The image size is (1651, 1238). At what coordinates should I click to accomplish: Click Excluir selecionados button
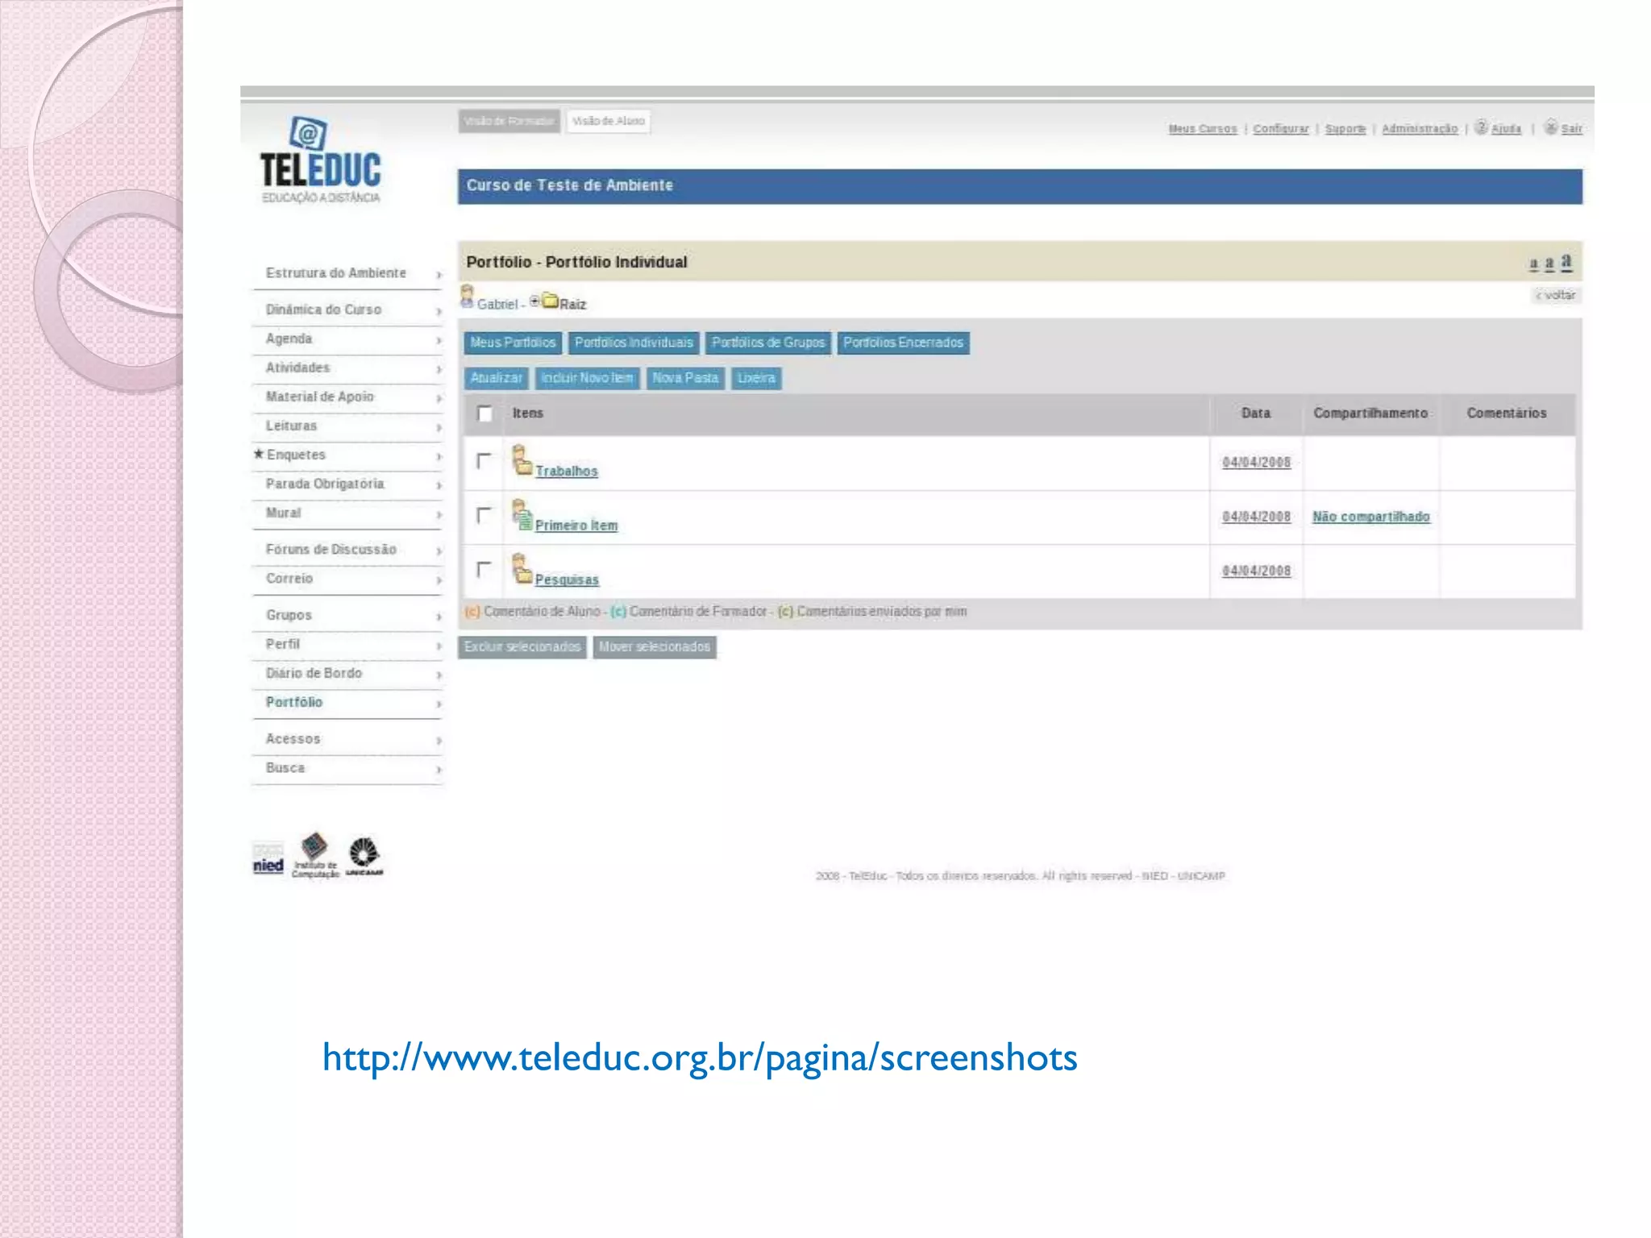coord(522,647)
